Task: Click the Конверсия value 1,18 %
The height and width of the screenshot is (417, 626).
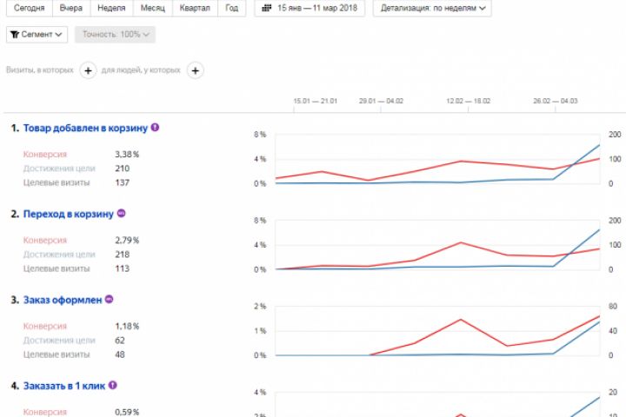Action: click(127, 327)
